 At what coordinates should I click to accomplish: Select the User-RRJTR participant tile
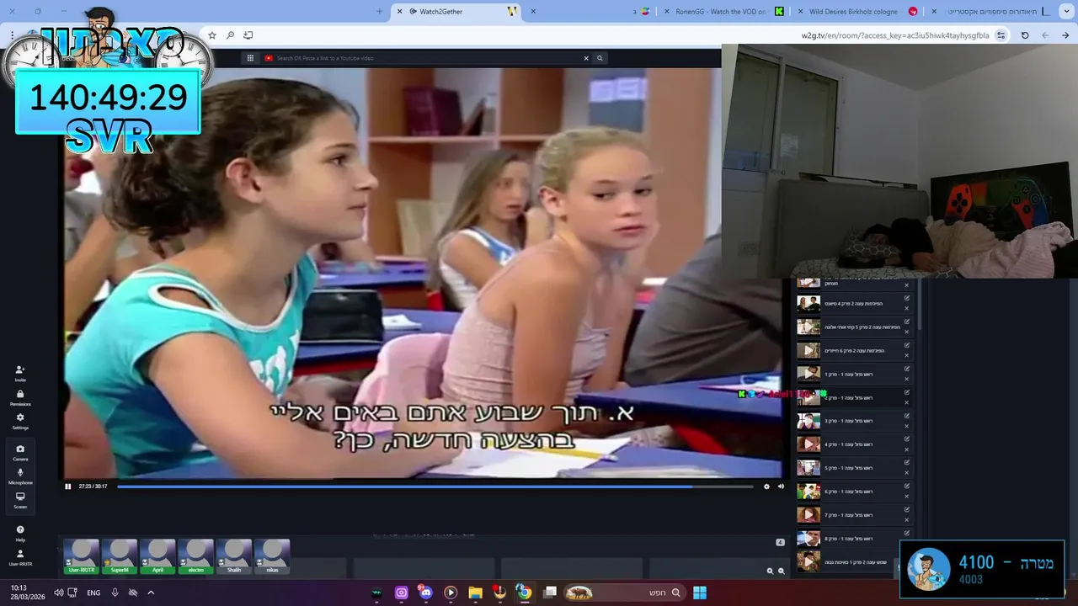82,557
